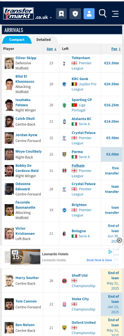Viewport: 124px width, 336px height.
Task: Open the search magnifier icon
Action: pyautogui.click(x=103, y=13)
